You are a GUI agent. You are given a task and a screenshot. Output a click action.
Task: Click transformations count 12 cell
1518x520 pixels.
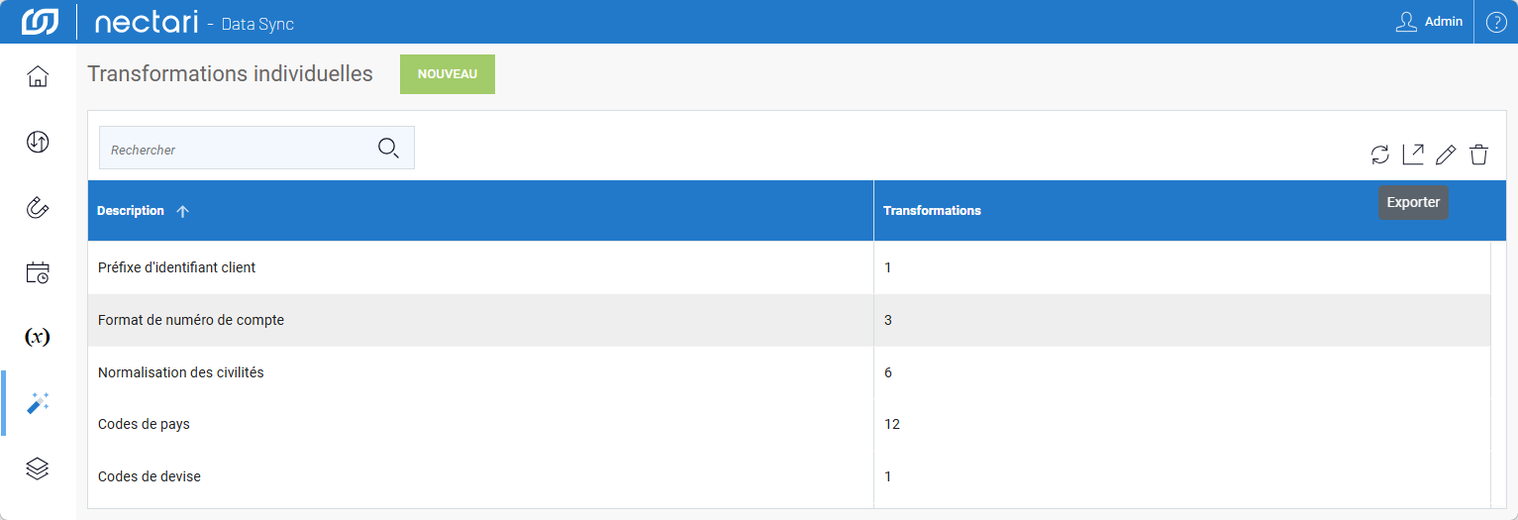click(x=1182, y=424)
